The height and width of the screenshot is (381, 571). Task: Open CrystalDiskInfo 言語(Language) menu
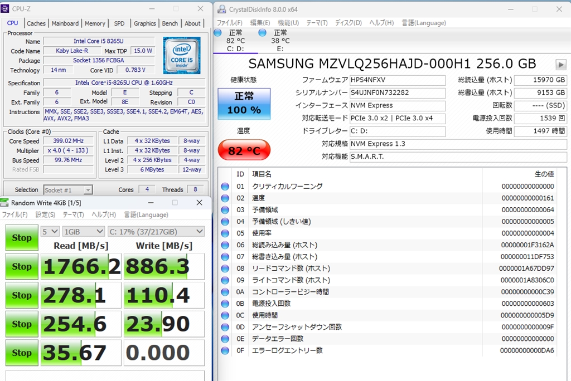(x=424, y=23)
